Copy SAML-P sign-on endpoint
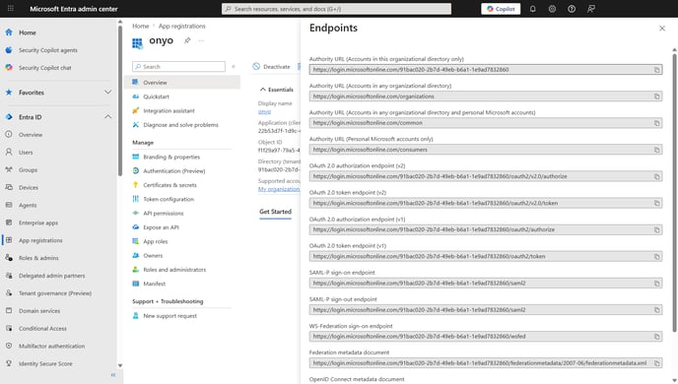This screenshot has width=678, height=384. [x=656, y=284]
